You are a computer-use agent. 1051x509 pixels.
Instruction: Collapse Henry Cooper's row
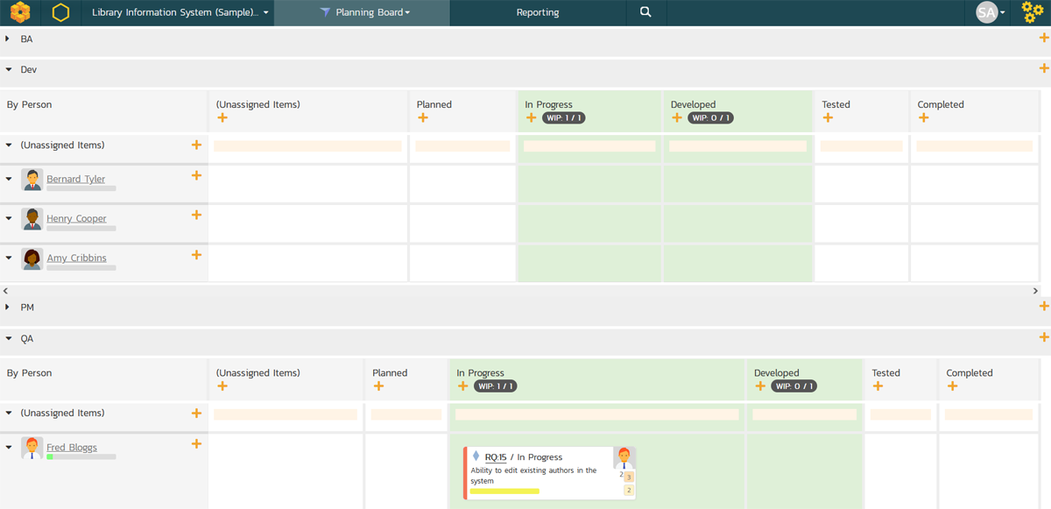(9, 218)
